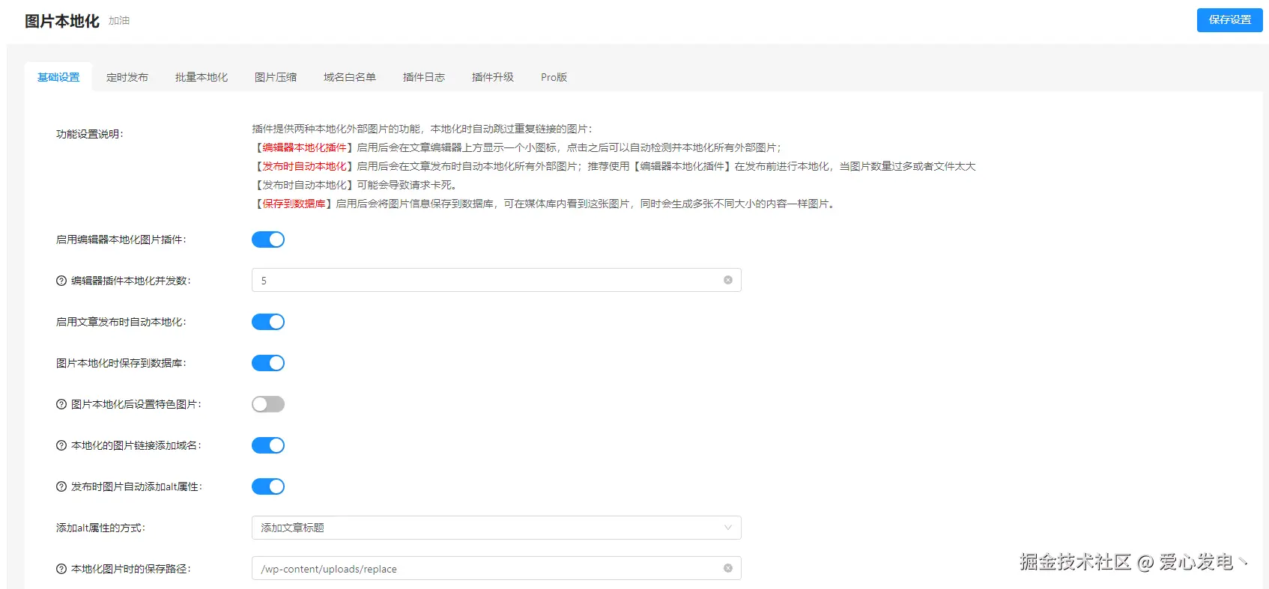
Task: Toggle 启用编辑器本地化图片插件 switch
Action: click(x=268, y=239)
